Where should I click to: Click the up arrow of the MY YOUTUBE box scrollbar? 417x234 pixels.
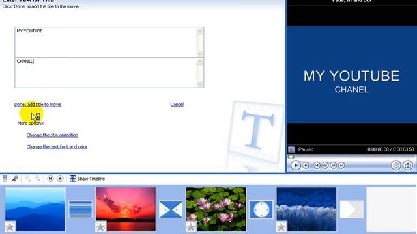pyautogui.click(x=200, y=31)
